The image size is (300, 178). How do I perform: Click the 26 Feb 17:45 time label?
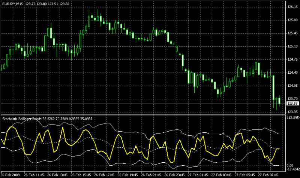click(104, 175)
